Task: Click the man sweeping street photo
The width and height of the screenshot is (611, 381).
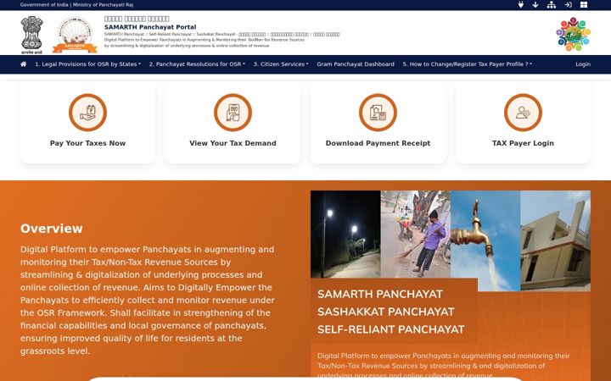Action: (x=415, y=234)
